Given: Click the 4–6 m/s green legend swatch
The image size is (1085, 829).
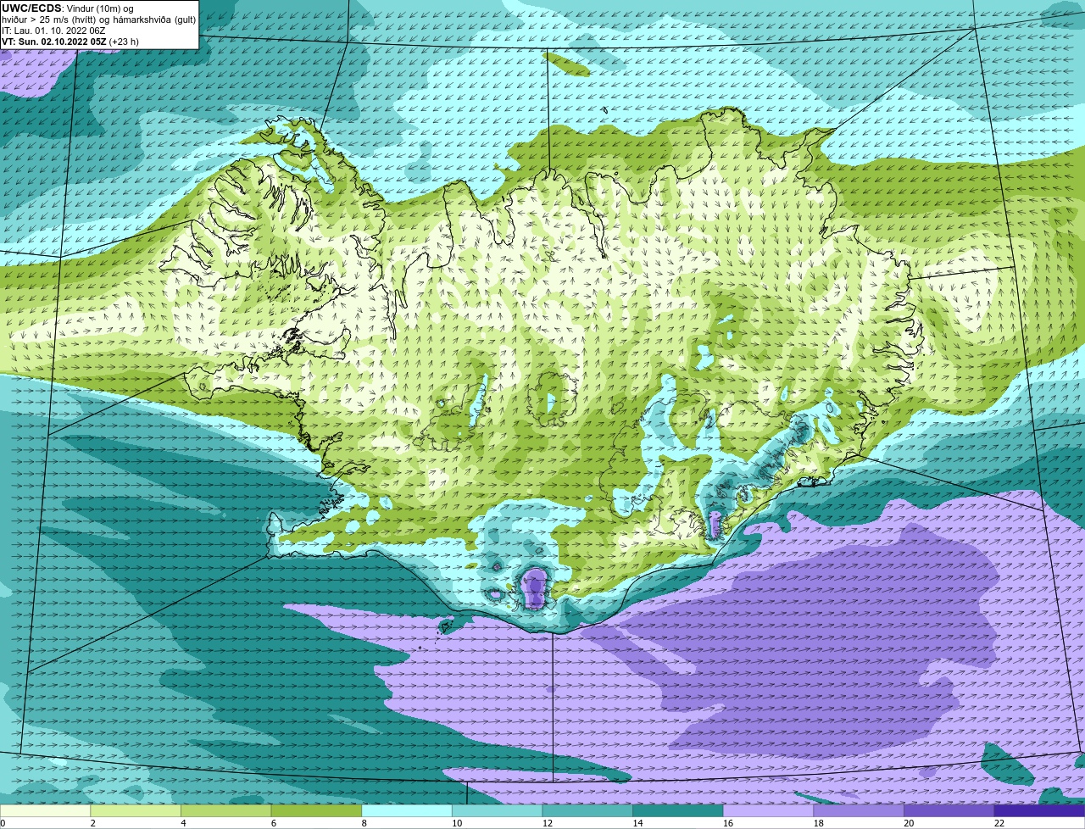Looking at the screenshot, I should pos(225,810).
